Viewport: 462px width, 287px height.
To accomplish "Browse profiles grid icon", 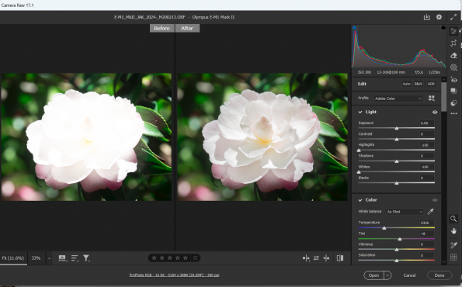I will click(x=432, y=99).
